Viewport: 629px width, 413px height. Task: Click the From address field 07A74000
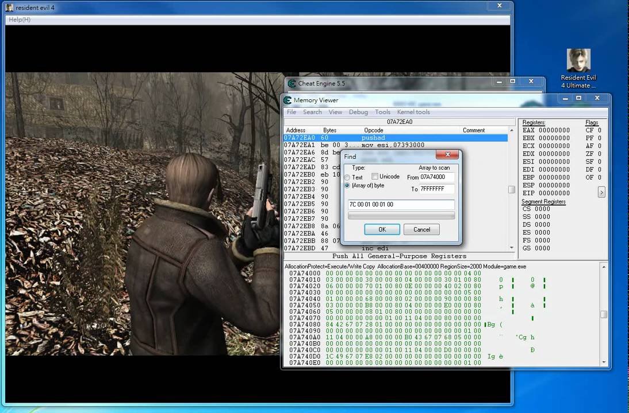click(437, 177)
